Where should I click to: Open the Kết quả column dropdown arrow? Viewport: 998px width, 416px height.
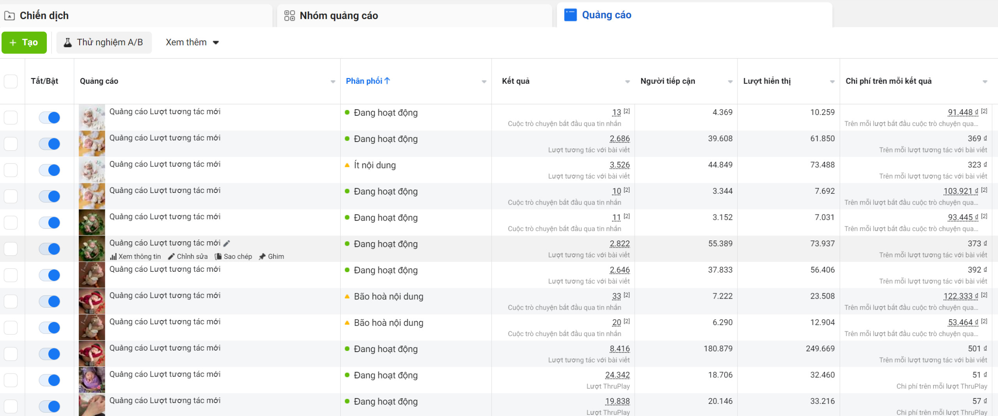[627, 81]
